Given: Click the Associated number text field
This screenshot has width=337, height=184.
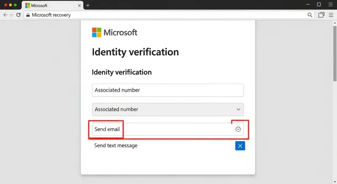Looking at the screenshot, I should 168,90.
